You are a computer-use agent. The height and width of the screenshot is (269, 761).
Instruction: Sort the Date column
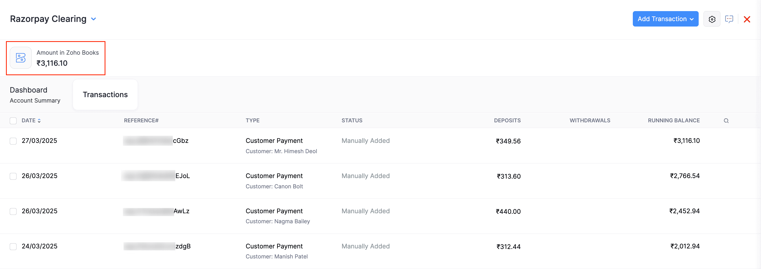[x=31, y=120]
